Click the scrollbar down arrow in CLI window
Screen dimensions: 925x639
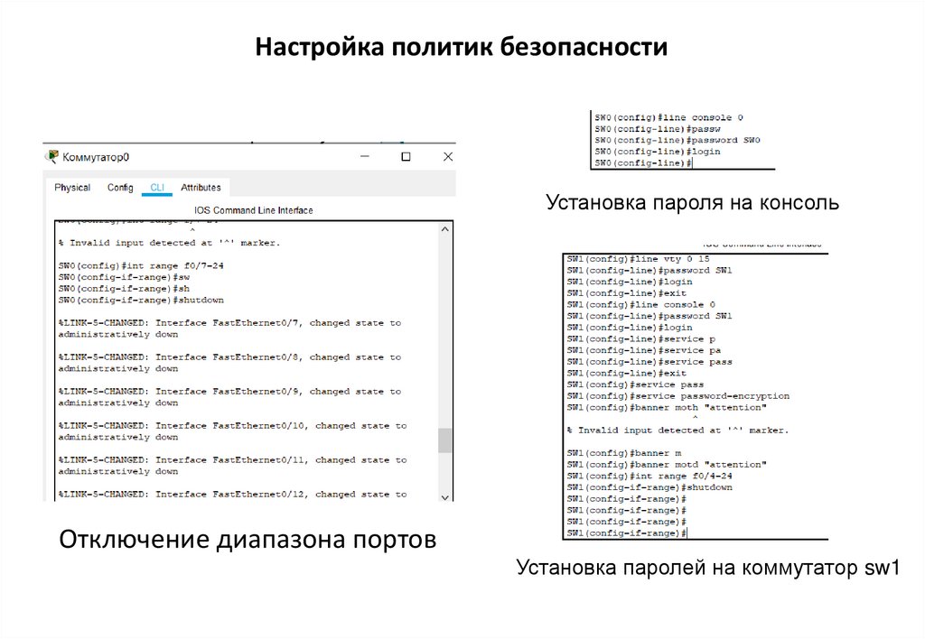(445, 495)
